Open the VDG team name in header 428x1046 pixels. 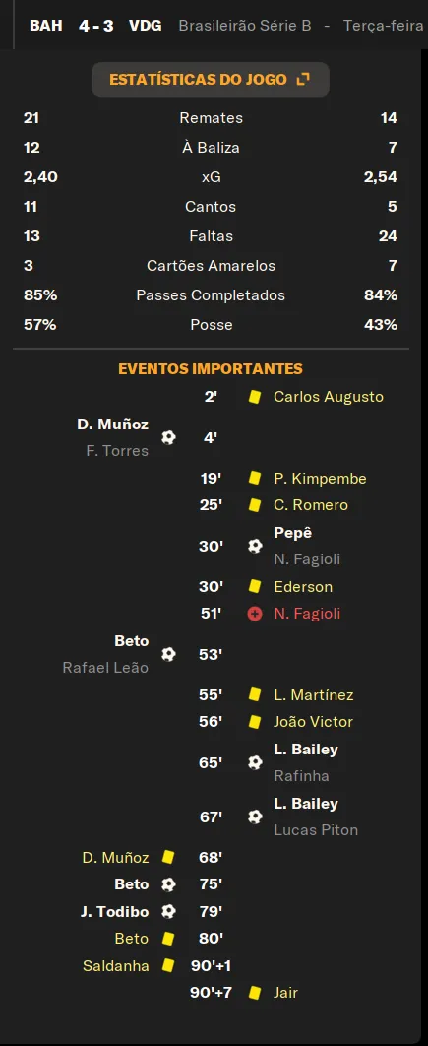[x=146, y=26]
